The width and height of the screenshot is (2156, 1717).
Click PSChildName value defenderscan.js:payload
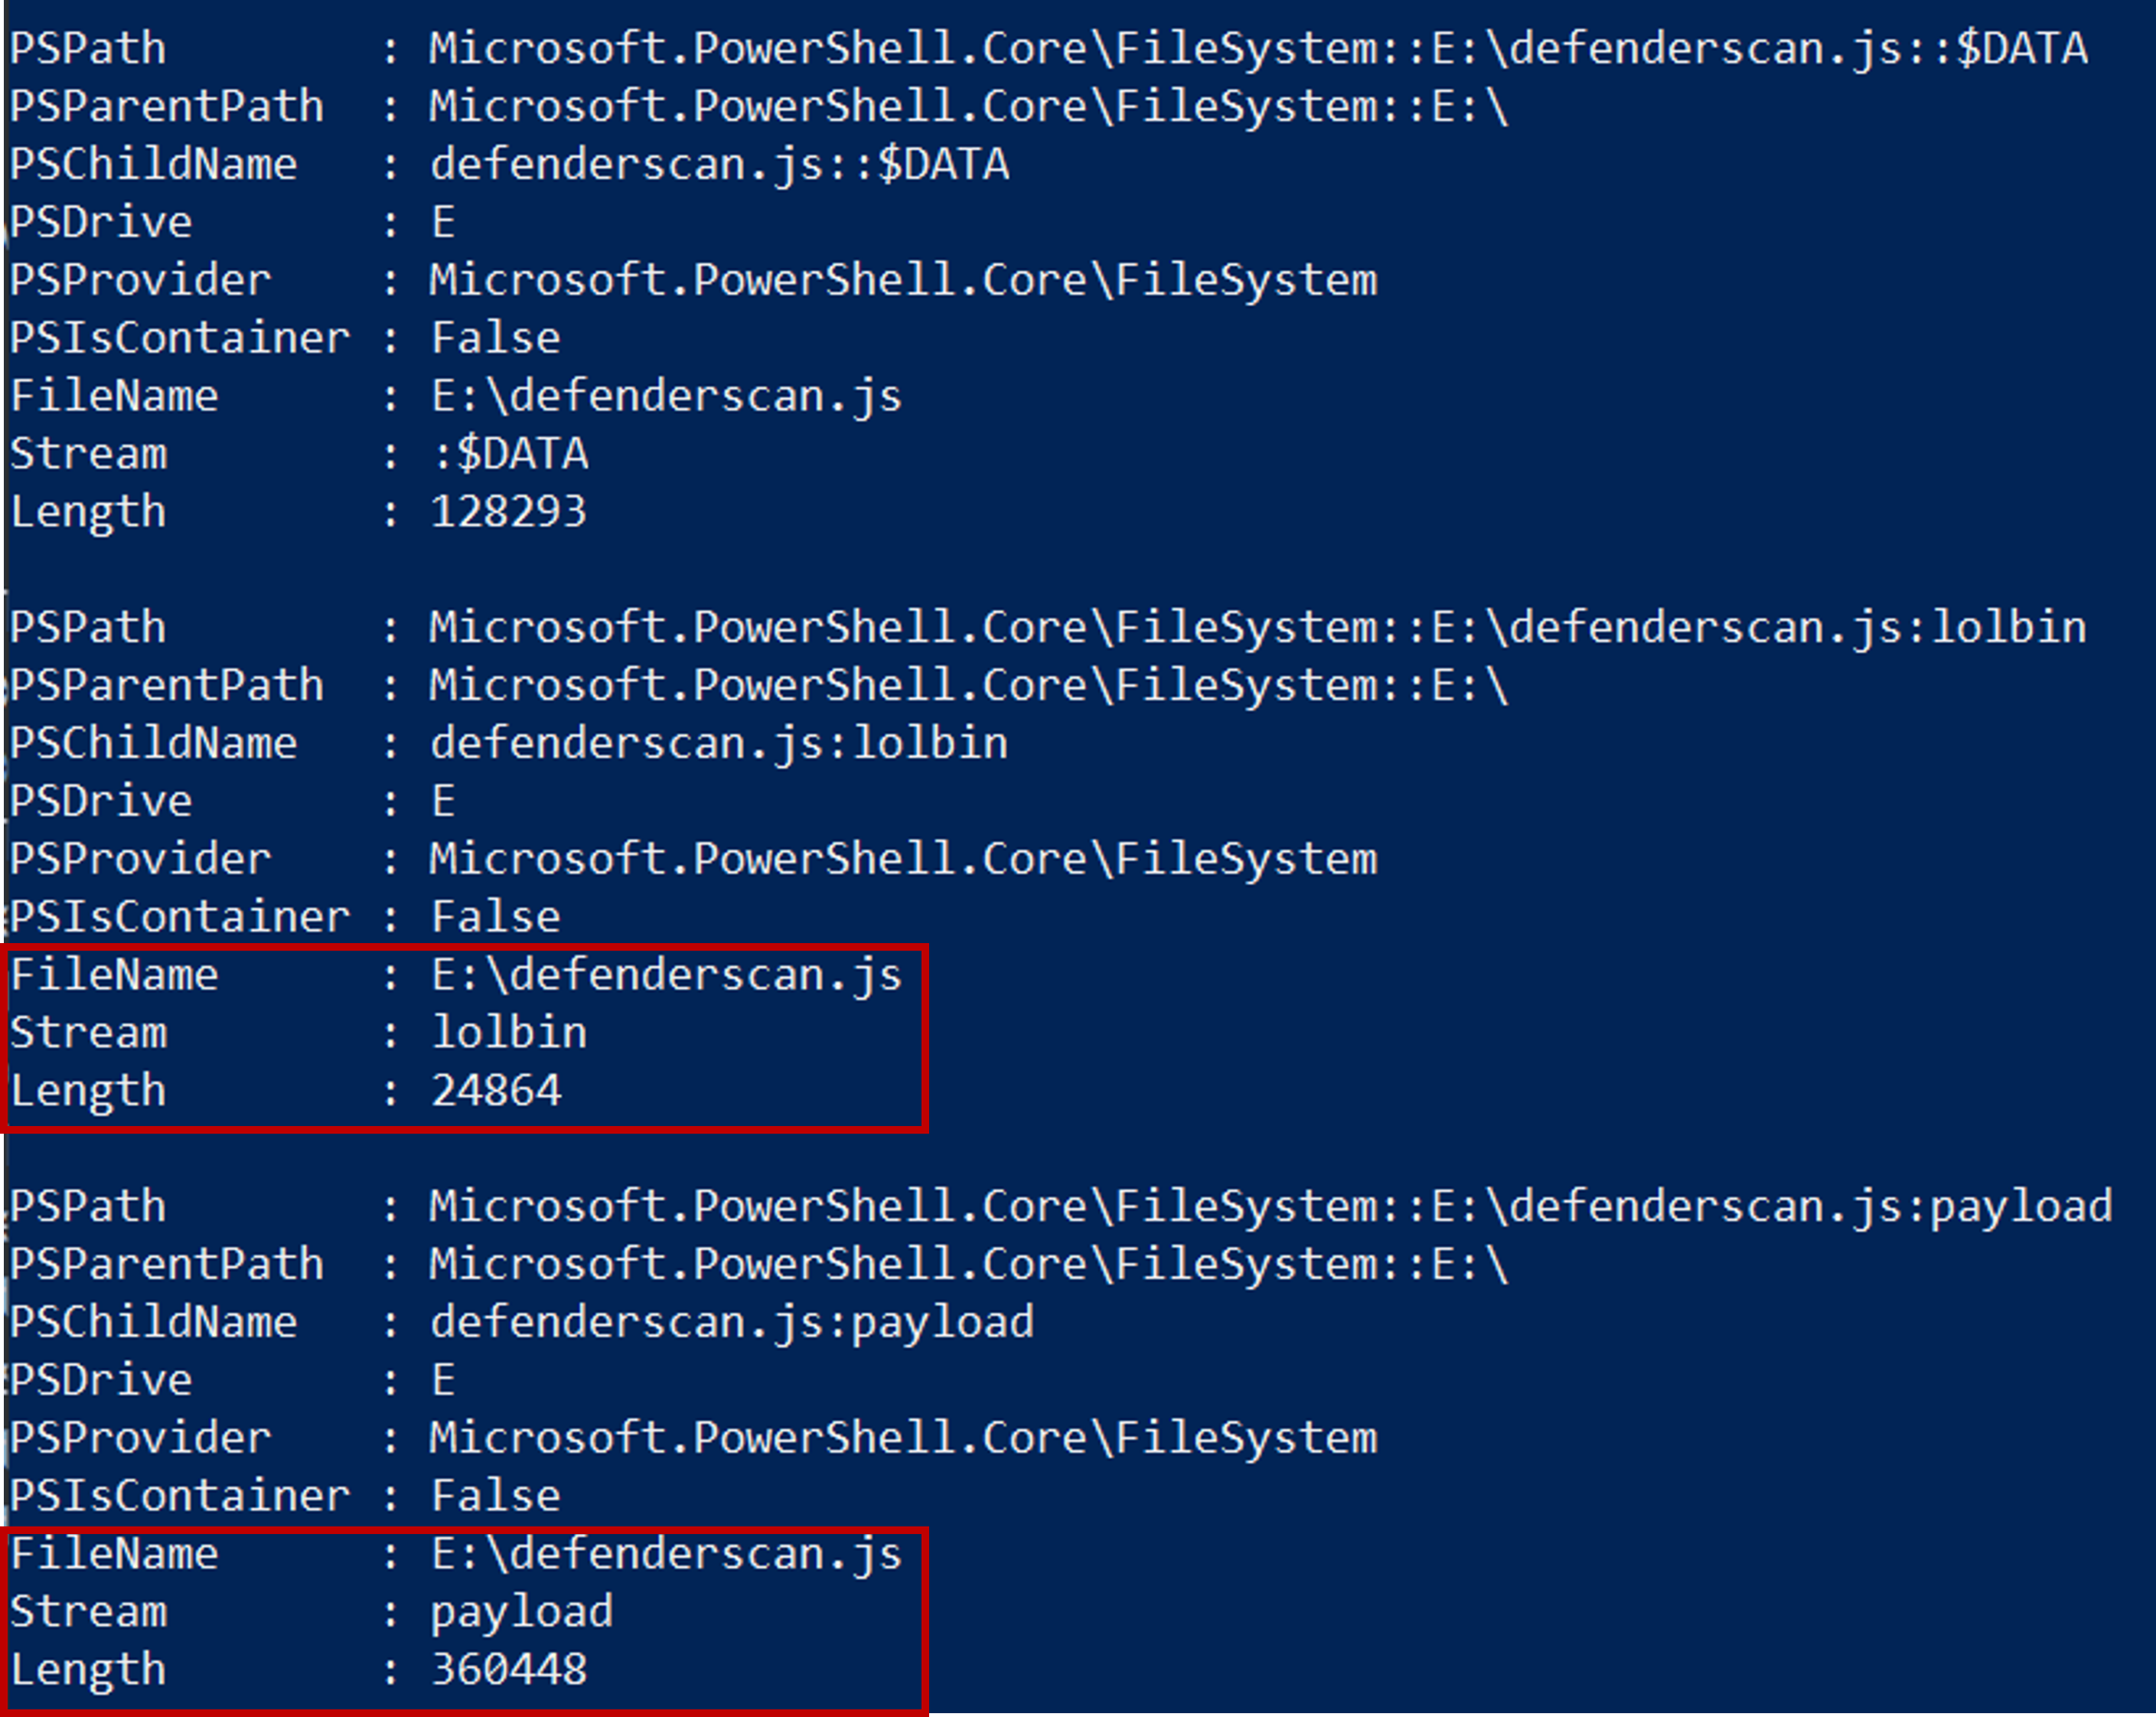tap(731, 1322)
